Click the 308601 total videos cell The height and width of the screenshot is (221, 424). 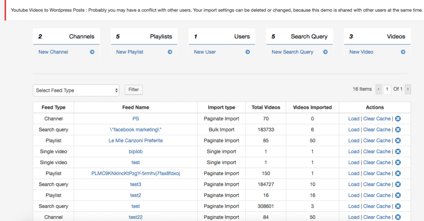point(266,206)
